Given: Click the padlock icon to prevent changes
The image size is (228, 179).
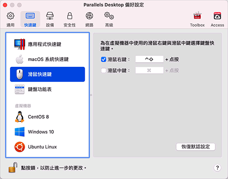Looking at the screenshot, I should [13, 167].
